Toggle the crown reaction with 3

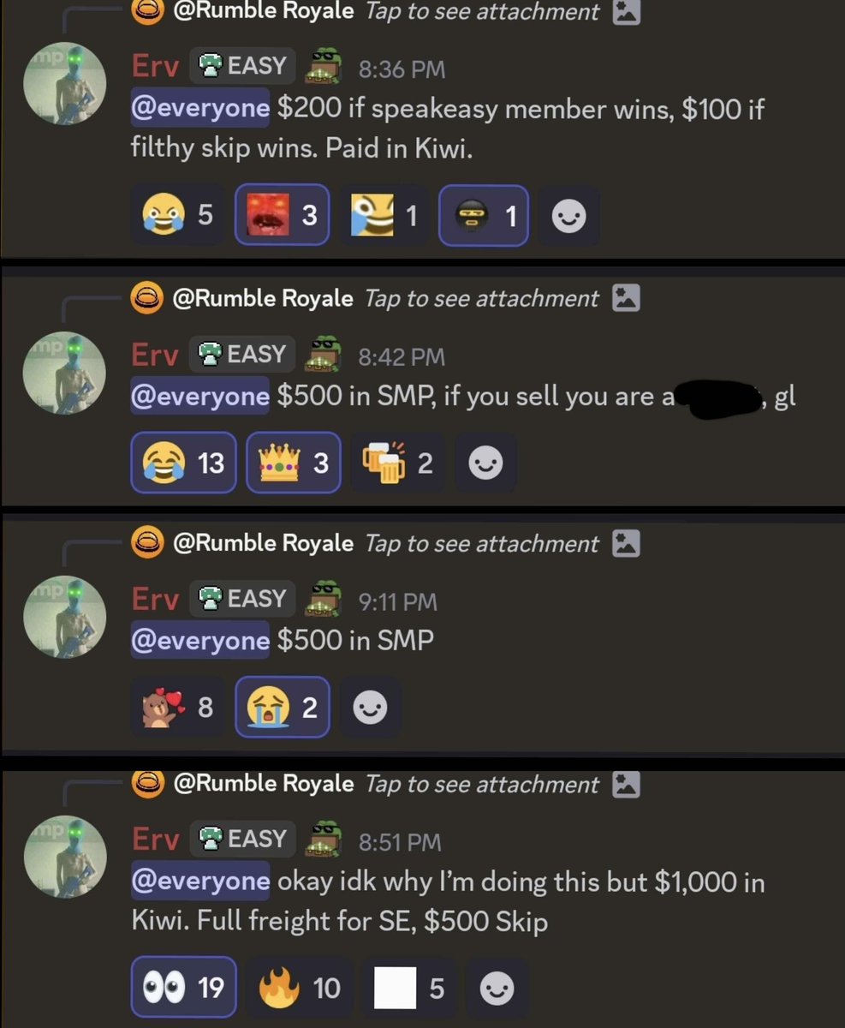(x=293, y=463)
